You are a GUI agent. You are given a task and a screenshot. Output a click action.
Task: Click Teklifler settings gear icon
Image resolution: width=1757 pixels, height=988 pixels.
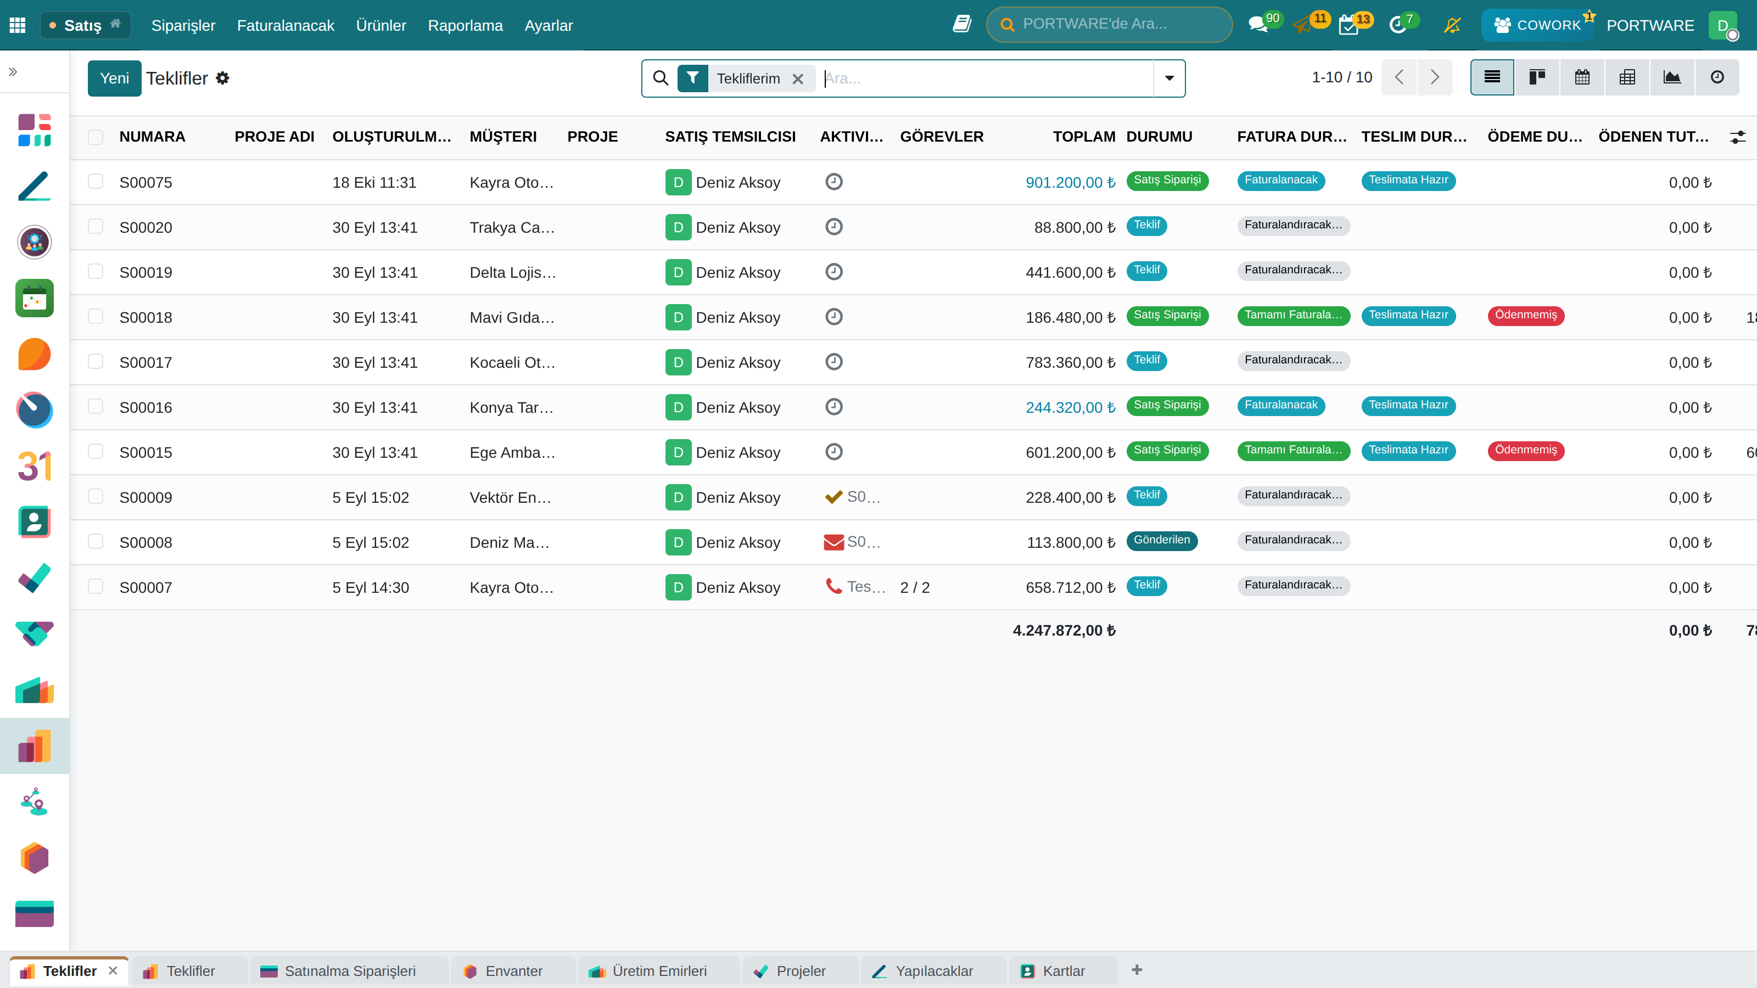222,78
